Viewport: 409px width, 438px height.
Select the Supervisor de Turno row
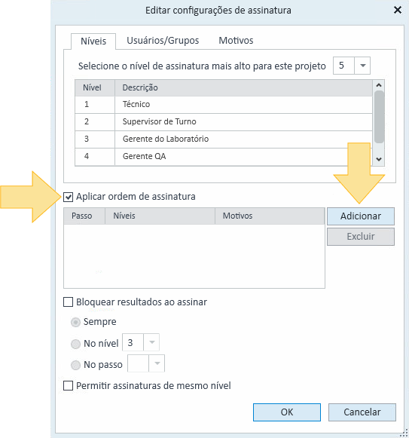click(x=224, y=122)
